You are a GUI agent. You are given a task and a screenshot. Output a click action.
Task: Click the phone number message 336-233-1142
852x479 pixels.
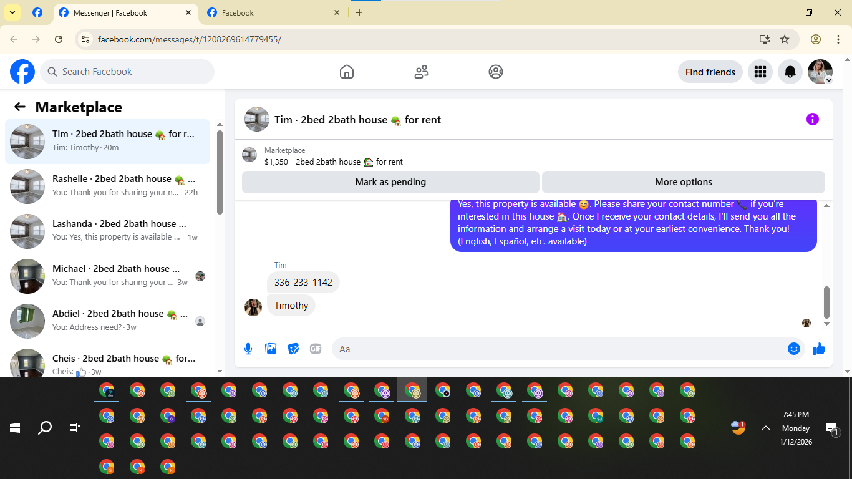[x=303, y=283]
